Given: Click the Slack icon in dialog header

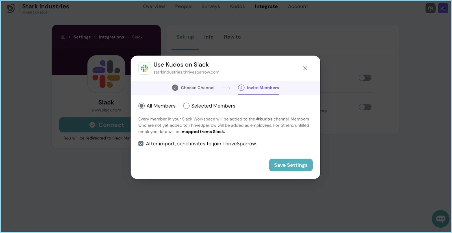Looking at the screenshot, I should (145, 68).
